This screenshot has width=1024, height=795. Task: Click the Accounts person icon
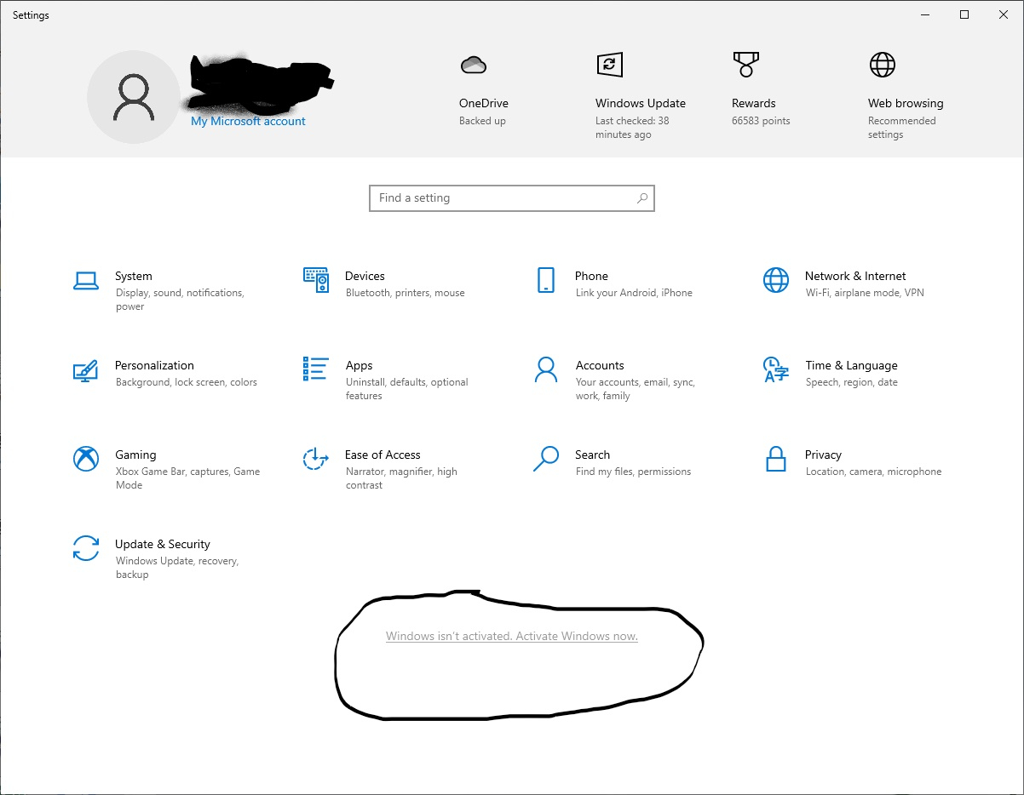pyautogui.click(x=546, y=369)
